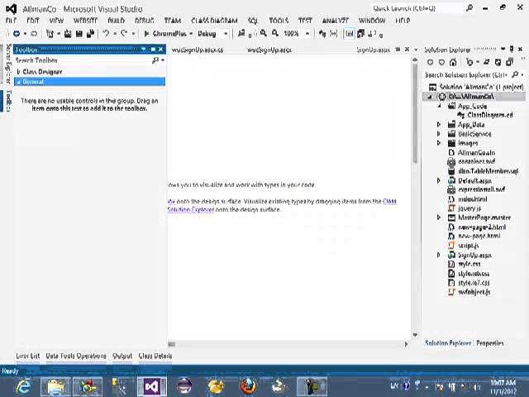Viewport: 529px width, 397px height.
Task: Open the BUILD menu
Action: 116,21
